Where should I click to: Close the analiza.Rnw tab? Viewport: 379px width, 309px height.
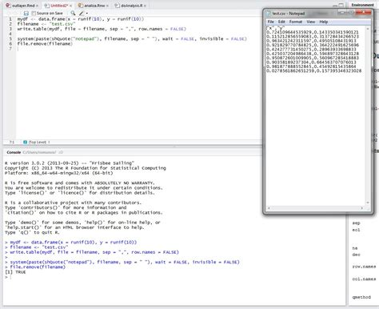107,6
